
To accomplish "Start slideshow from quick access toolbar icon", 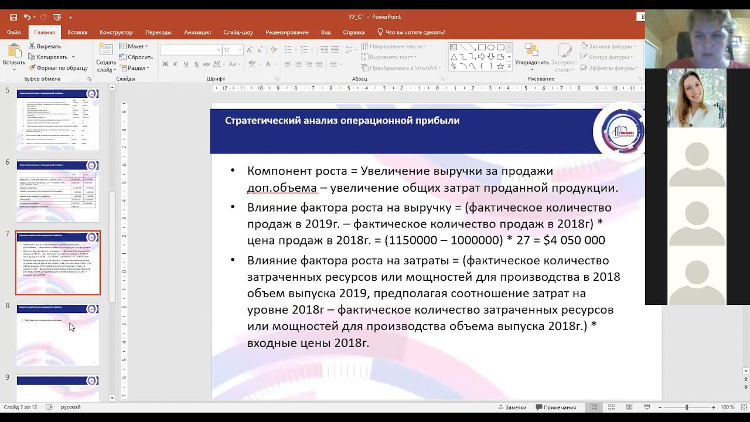I will [x=57, y=17].
